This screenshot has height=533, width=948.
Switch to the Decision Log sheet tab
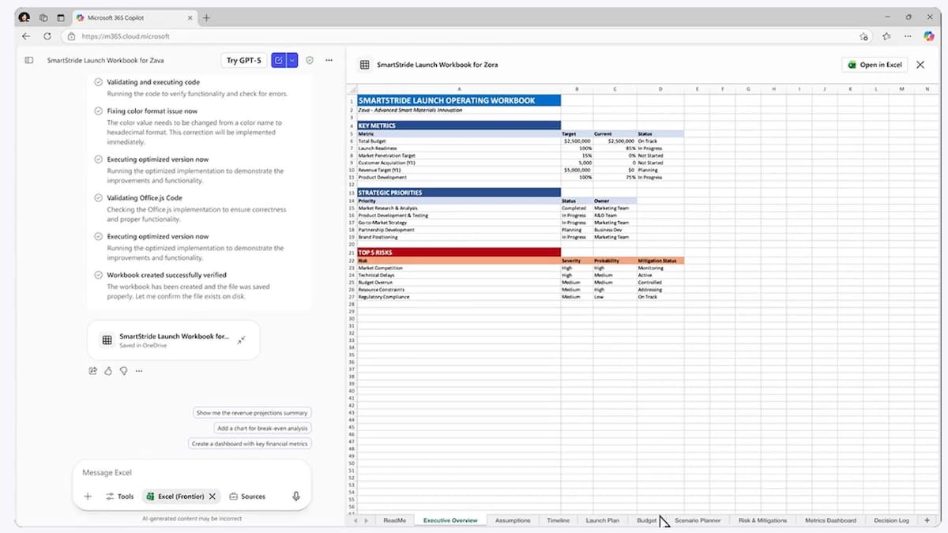891,520
